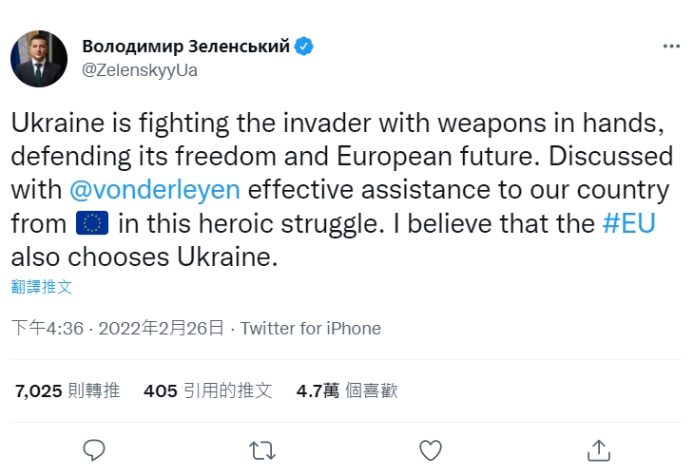The height and width of the screenshot is (476, 694).
Task: Click the 下午4:36 time stamp
Action: tap(46, 329)
